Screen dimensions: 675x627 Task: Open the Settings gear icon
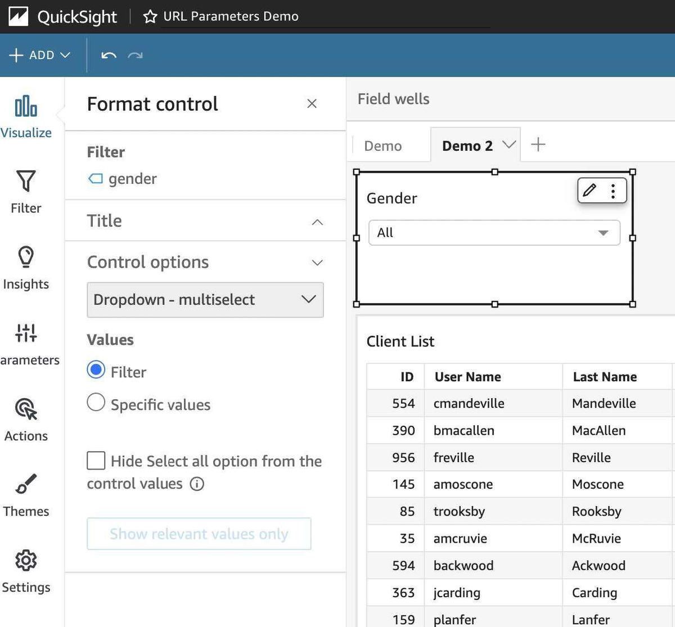pos(26,561)
